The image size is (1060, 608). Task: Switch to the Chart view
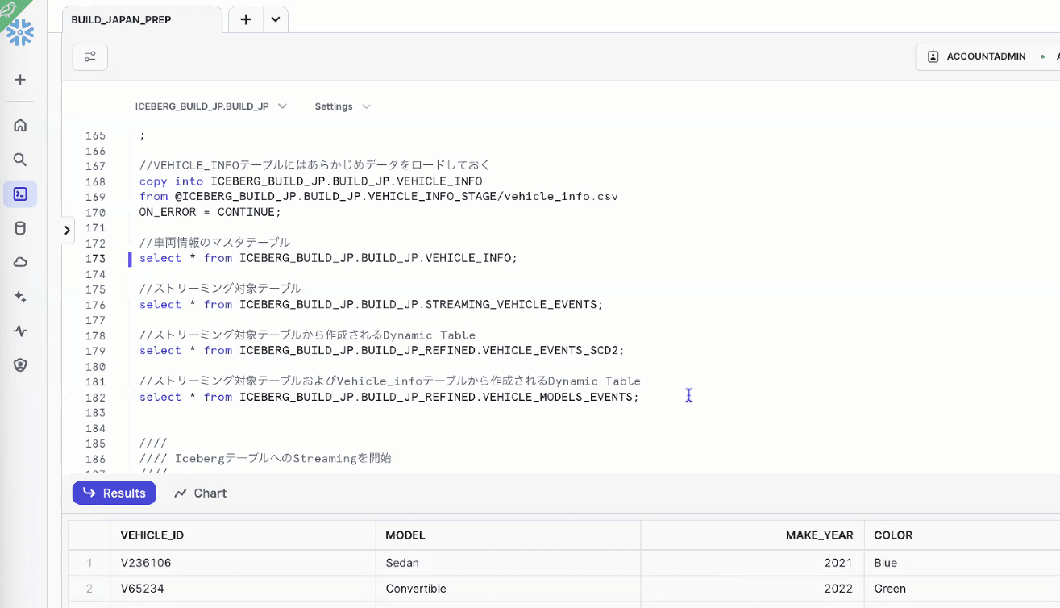(x=201, y=493)
